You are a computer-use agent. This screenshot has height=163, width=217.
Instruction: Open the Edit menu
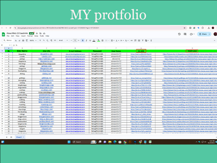click(12, 36)
